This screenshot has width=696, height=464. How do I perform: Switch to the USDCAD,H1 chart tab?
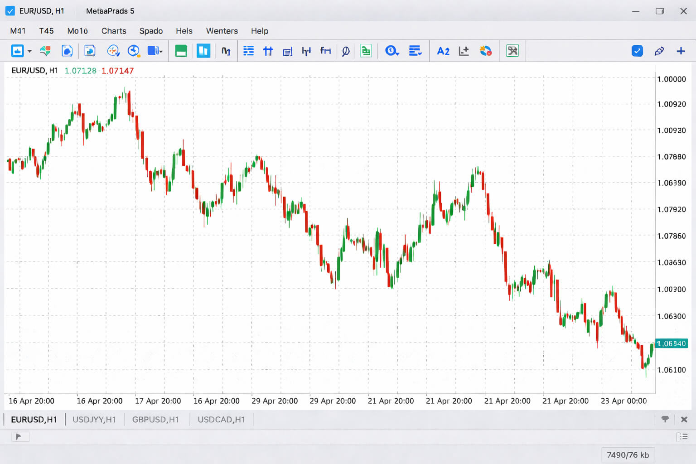(221, 420)
